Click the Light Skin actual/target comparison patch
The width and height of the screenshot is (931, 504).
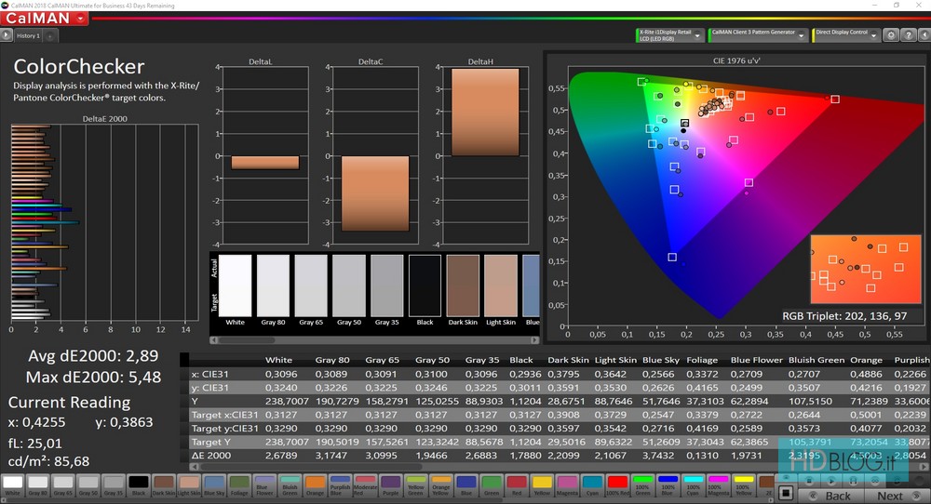click(501, 285)
